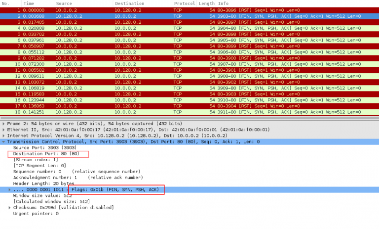Select packet 4 at time 0.020808
Screen dimensions: 379x229
click(148, 28)
